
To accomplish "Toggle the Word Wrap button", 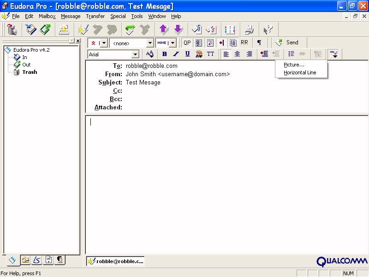I will click(x=210, y=42).
